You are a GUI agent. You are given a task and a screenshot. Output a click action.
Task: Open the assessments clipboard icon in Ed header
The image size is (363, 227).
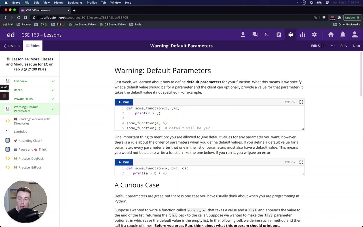coord(279,35)
